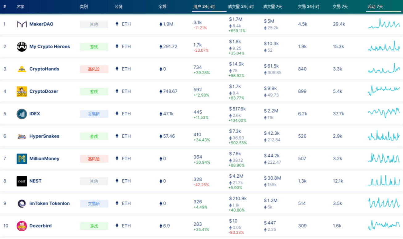Click the NEST logo icon
The image size is (403, 239).
tap(22, 181)
